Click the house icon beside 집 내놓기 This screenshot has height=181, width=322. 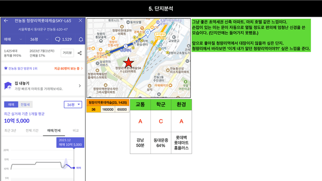click(8, 85)
